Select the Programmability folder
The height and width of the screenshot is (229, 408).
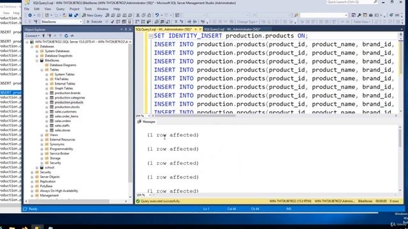[x=61, y=149]
